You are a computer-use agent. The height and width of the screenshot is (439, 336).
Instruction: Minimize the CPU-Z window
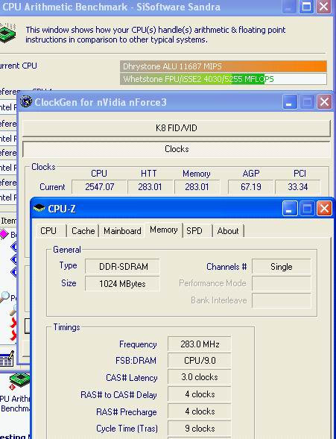coord(290,208)
